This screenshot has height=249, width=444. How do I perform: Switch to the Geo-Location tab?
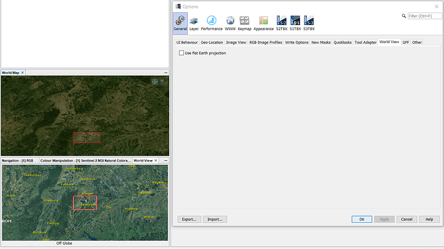coord(212,42)
